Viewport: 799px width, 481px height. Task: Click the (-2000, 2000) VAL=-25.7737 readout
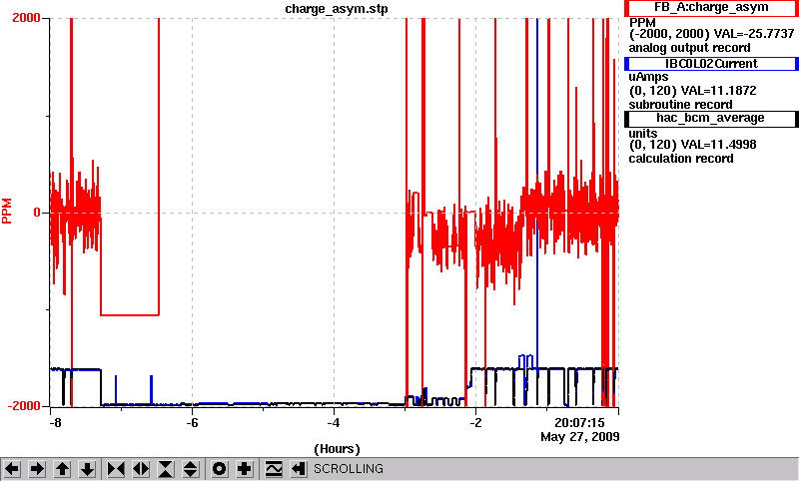point(711,34)
